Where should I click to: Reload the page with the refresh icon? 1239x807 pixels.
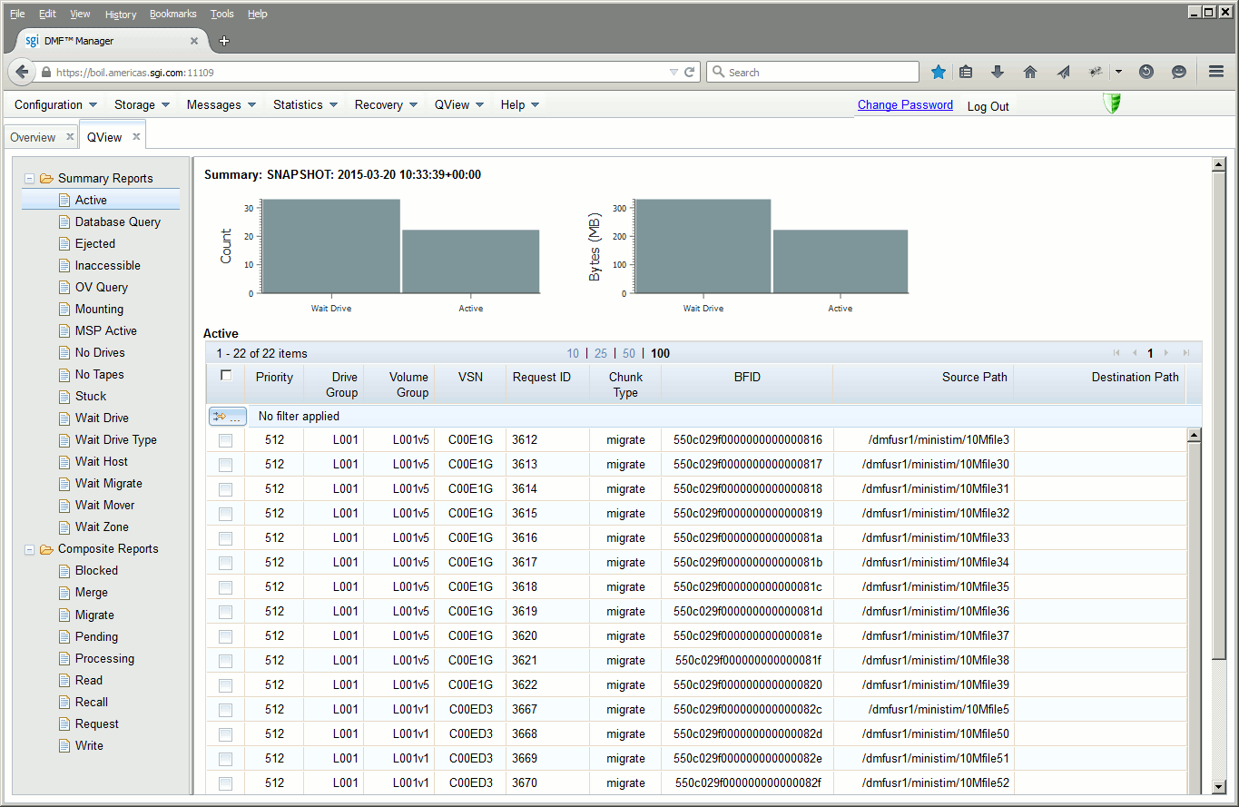[690, 72]
